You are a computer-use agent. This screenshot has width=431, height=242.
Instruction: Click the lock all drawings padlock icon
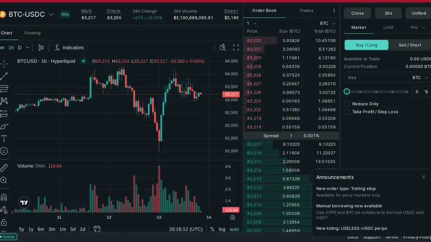(4, 222)
